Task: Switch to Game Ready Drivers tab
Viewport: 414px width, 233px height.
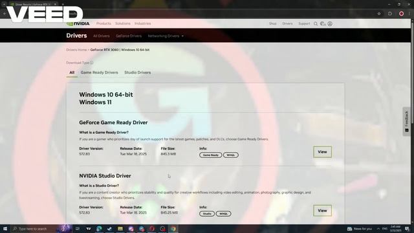Action: tap(99, 72)
